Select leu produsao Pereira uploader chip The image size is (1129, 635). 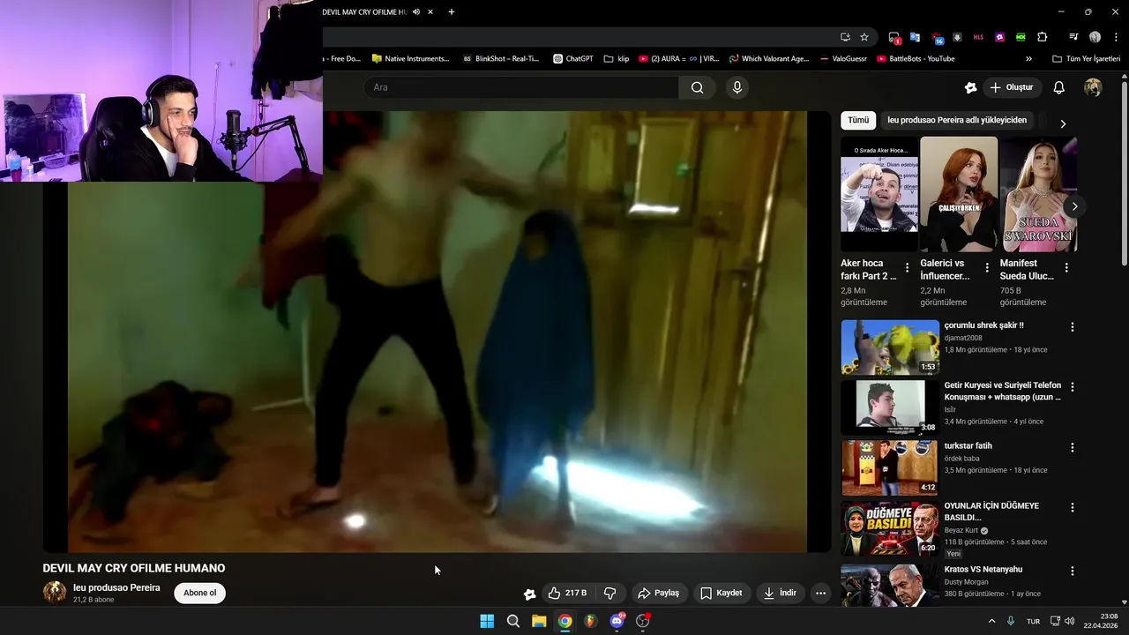coord(957,120)
